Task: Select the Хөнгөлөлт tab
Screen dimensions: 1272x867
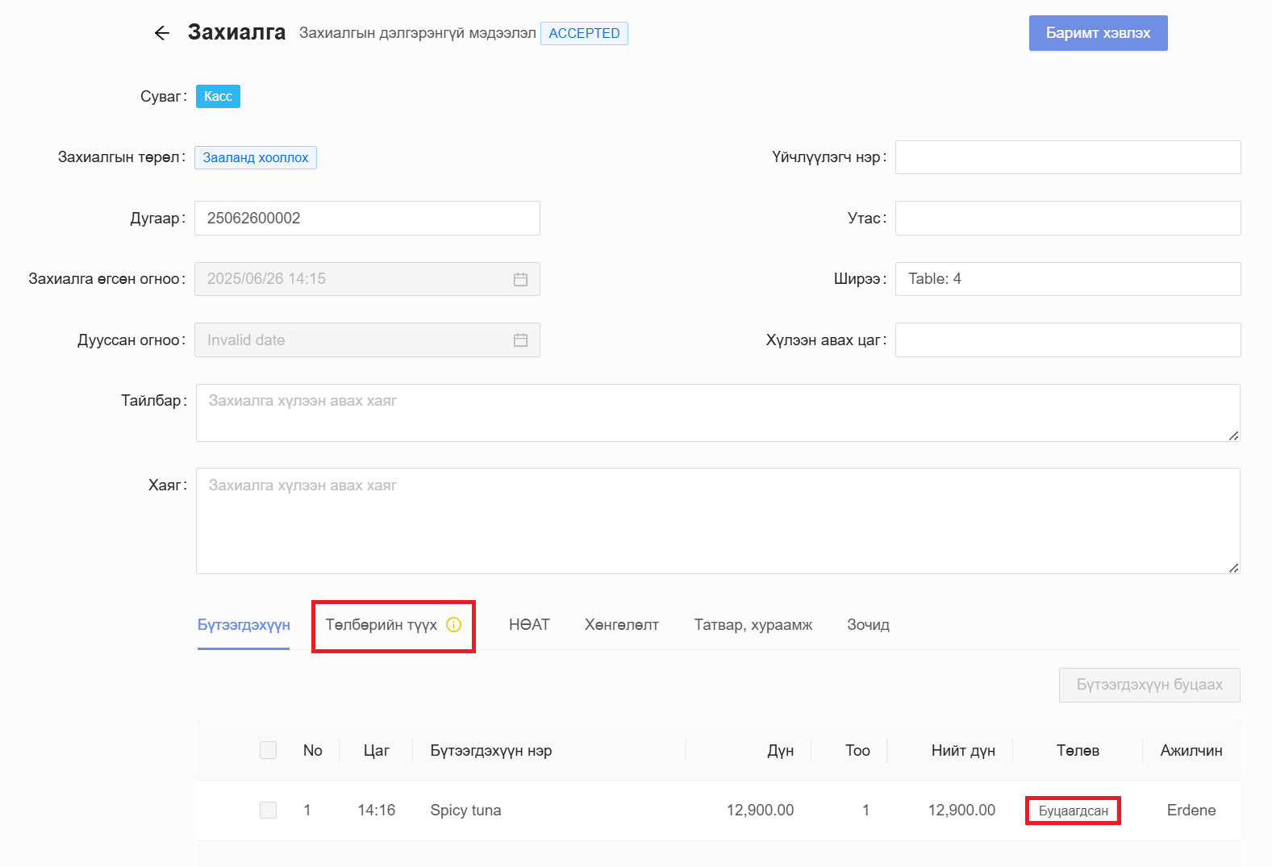Action: [x=621, y=625]
